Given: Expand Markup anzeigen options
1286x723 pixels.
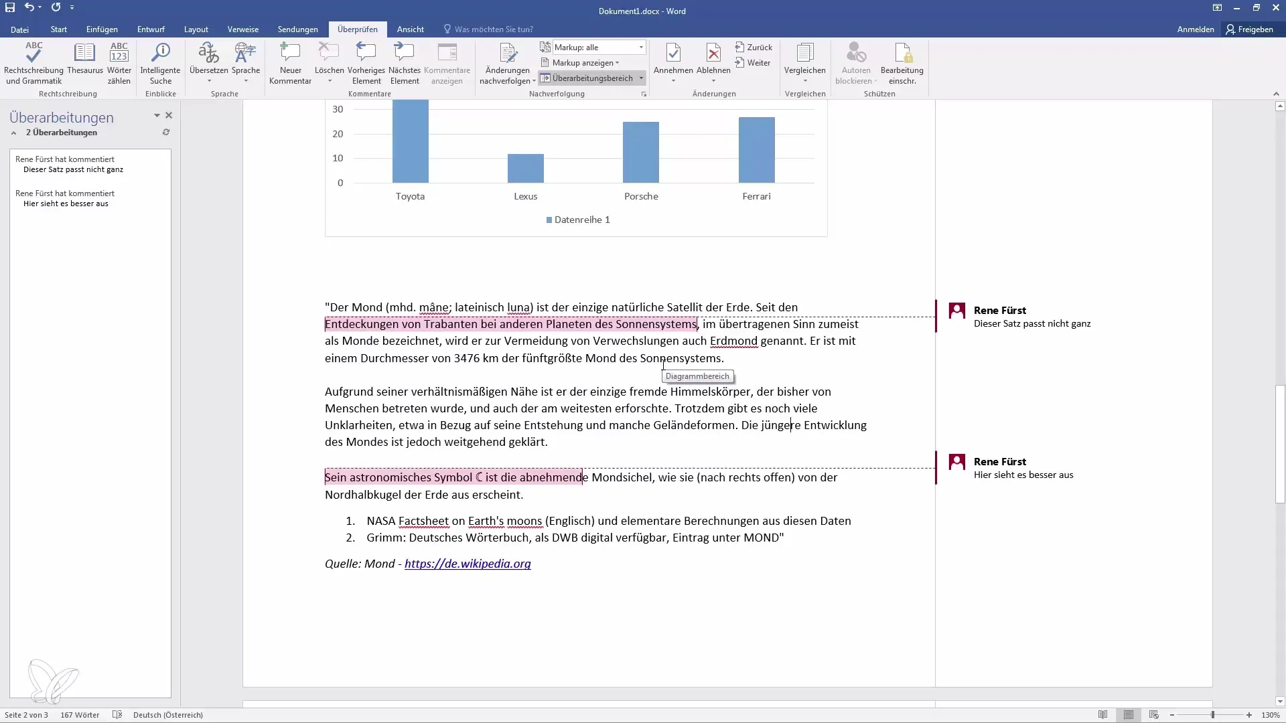Looking at the screenshot, I should click(580, 63).
